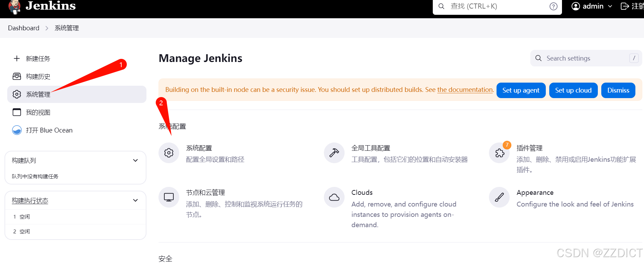Click the Jenkins butler logo icon
The width and height of the screenshot is (644, 264).
(14, 7)
